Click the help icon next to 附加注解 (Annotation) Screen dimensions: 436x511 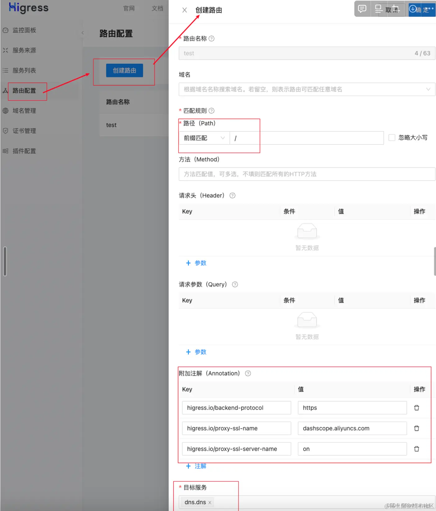coord(248,373)
